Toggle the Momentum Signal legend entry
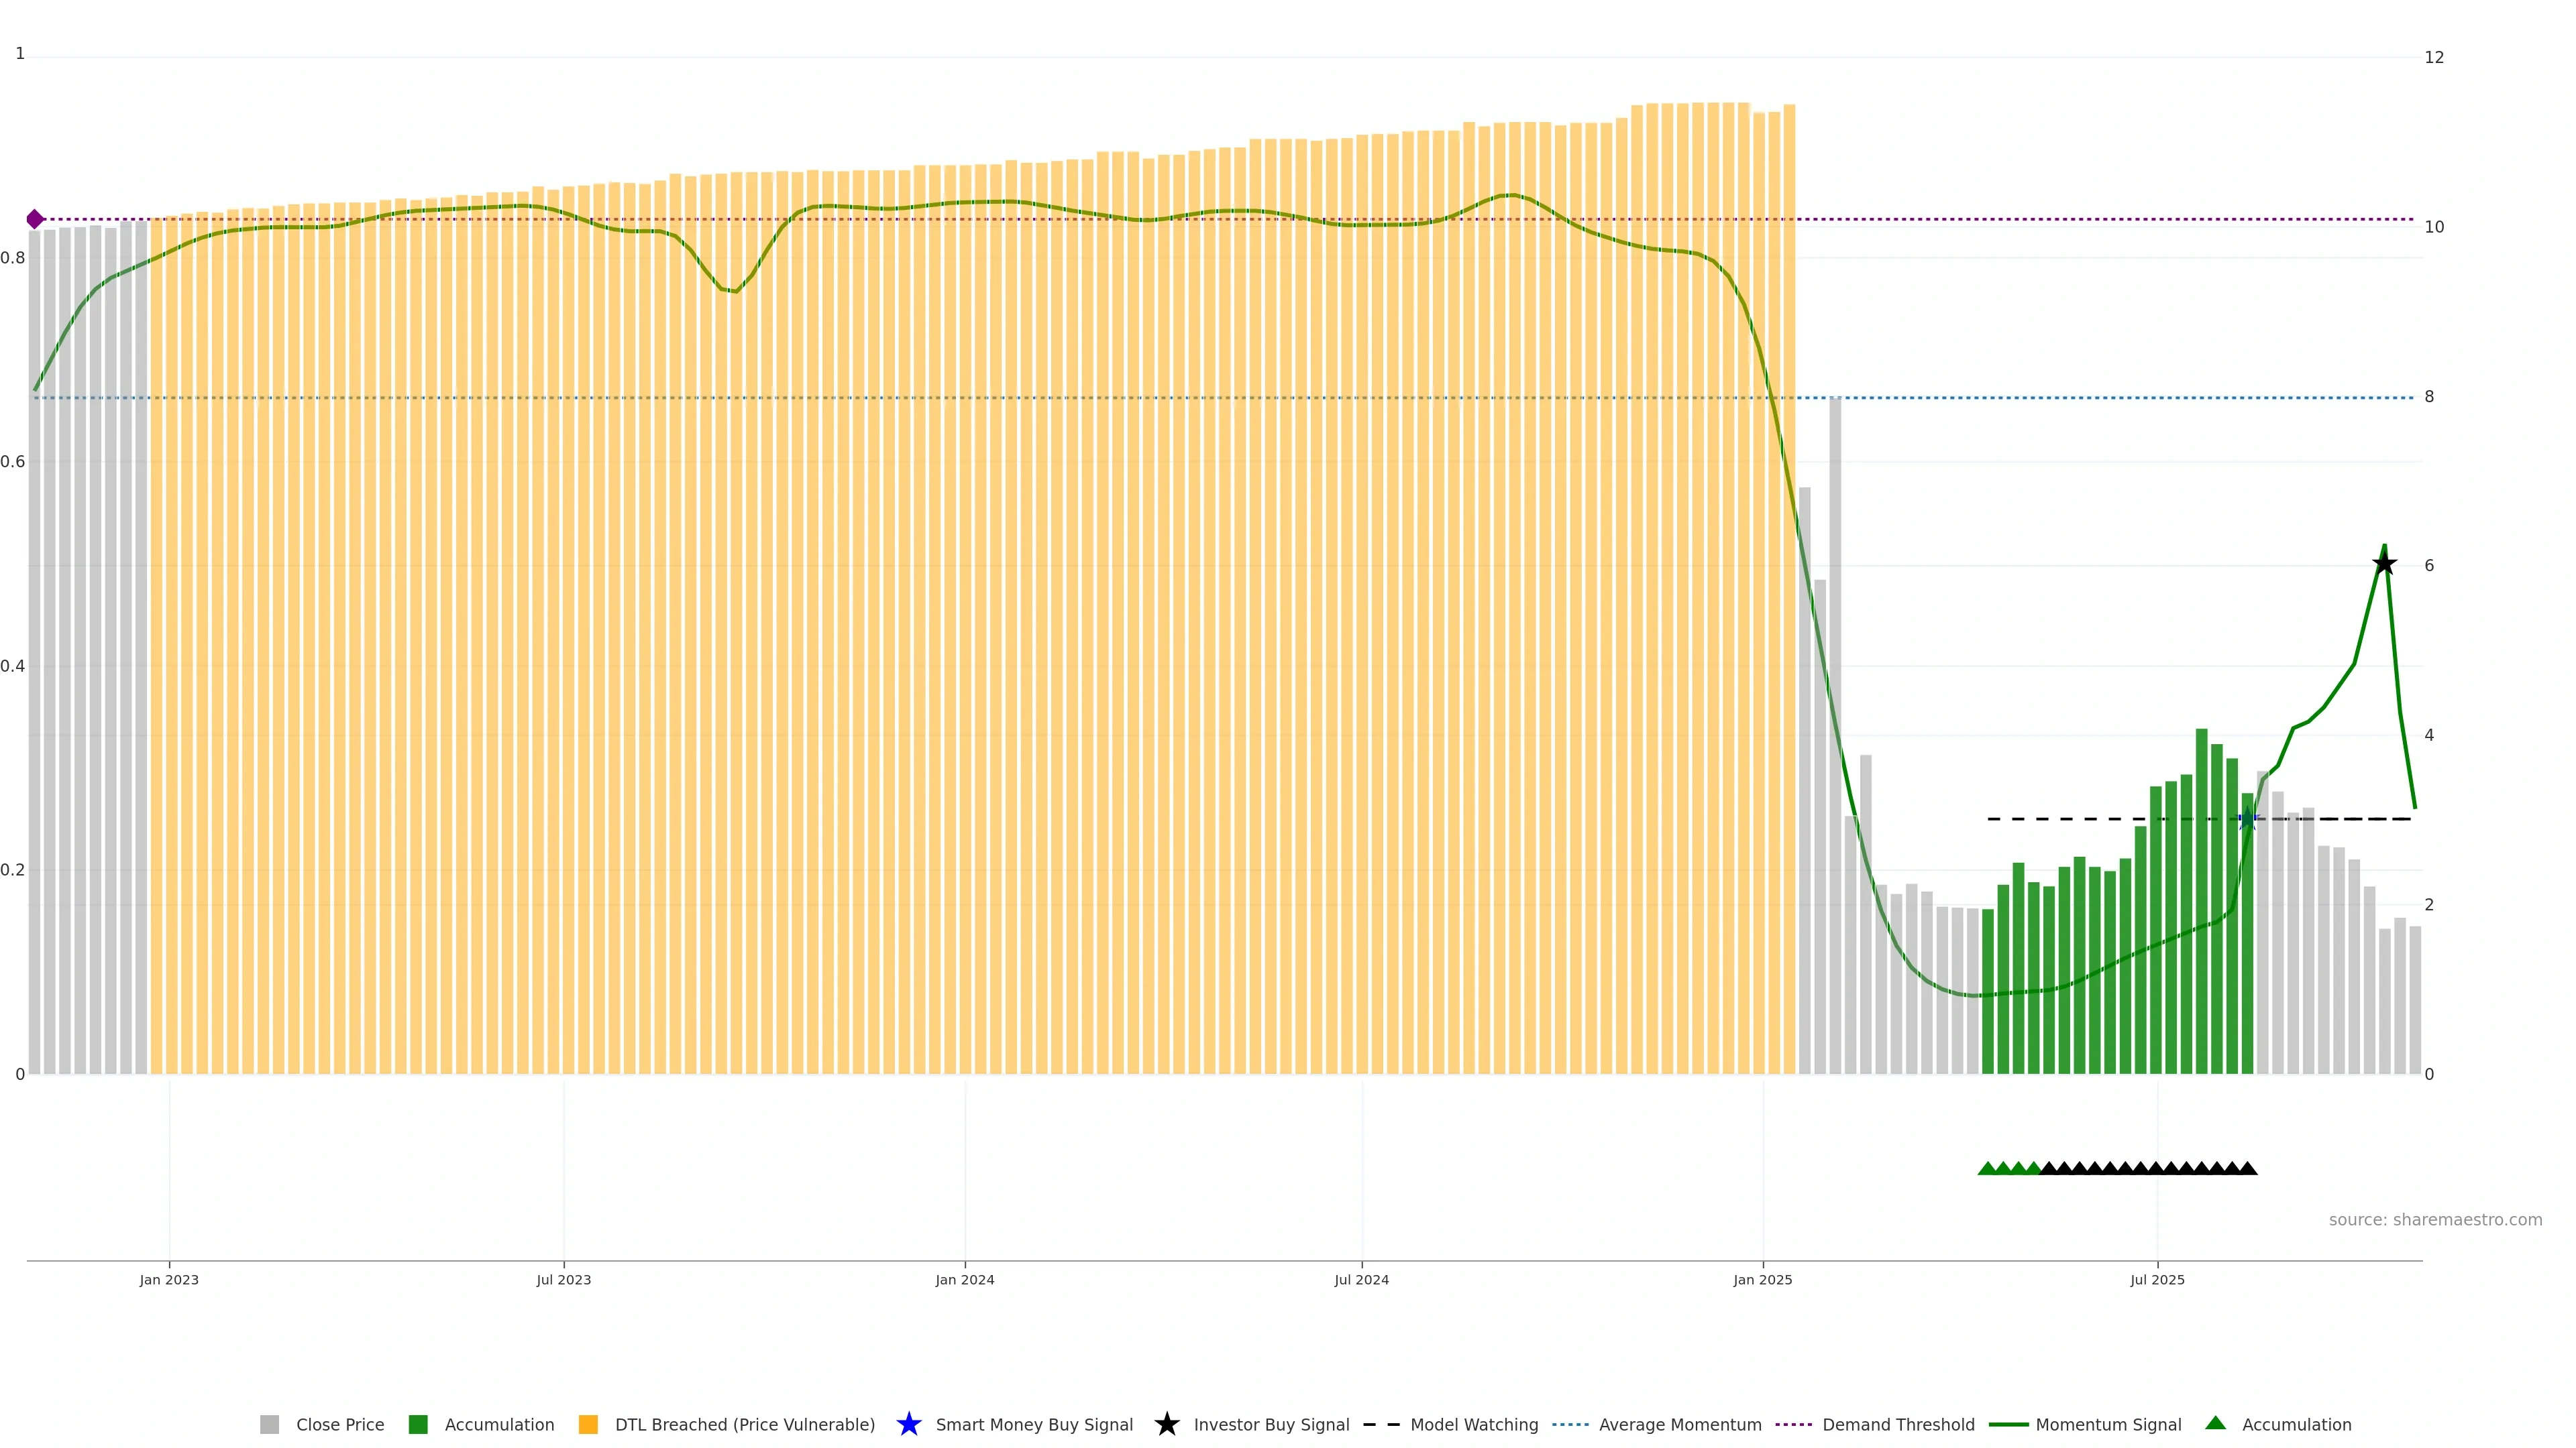2576x1448 pixels. (2108, 1424)
